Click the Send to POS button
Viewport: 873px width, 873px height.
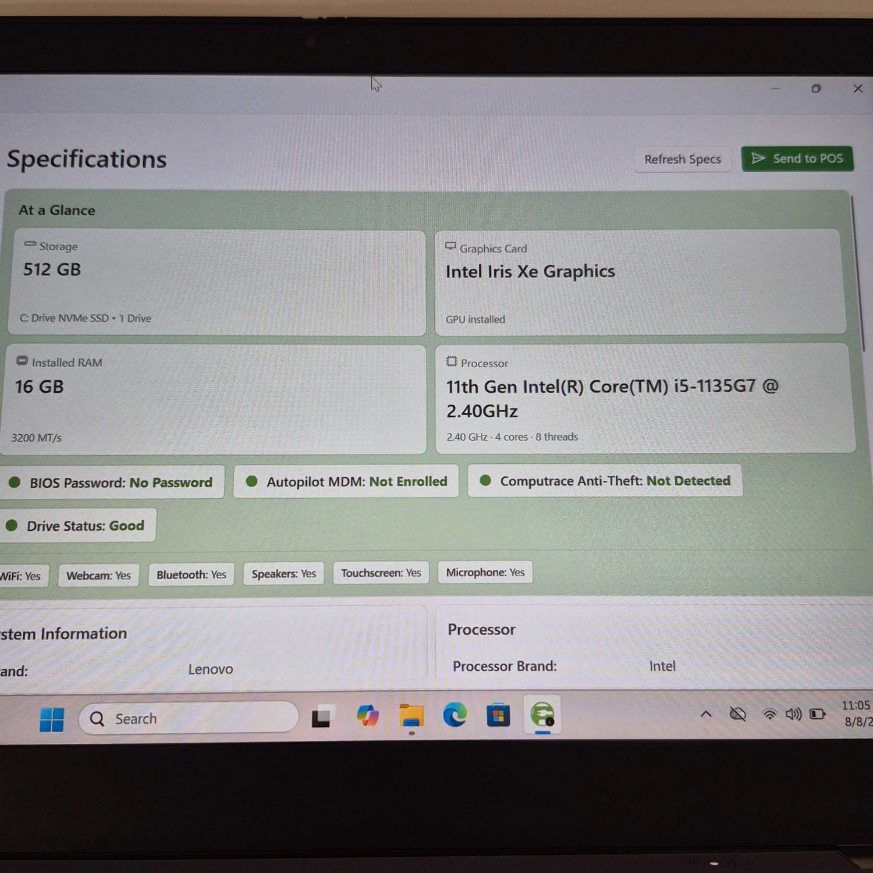point(797,158)
